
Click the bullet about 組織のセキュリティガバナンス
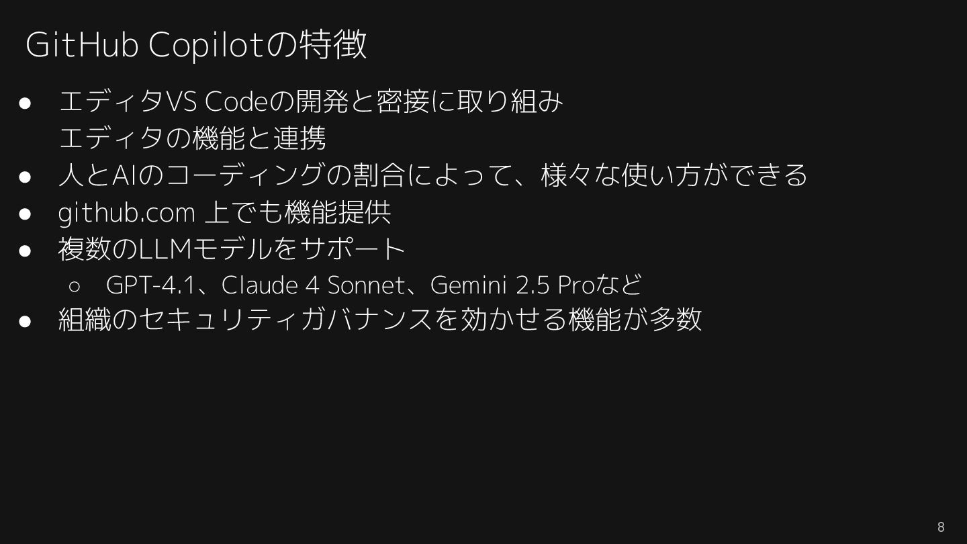pos(380,318)
